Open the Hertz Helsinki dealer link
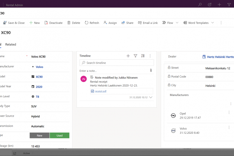234x156 pixels. tap(220, 57)
